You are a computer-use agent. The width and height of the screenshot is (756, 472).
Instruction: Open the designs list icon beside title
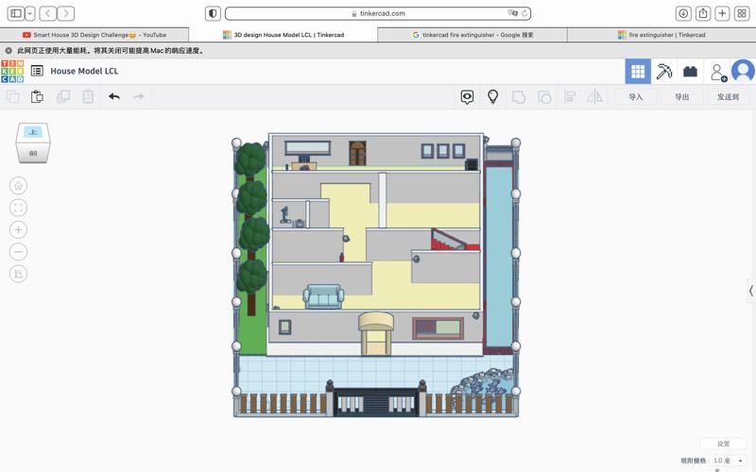tap(37, 71)
